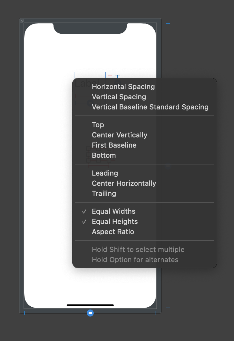Viewport: 234px width, 341px height.
Task: Add a Trailing alignment constraint
Action: pos(104,193)
